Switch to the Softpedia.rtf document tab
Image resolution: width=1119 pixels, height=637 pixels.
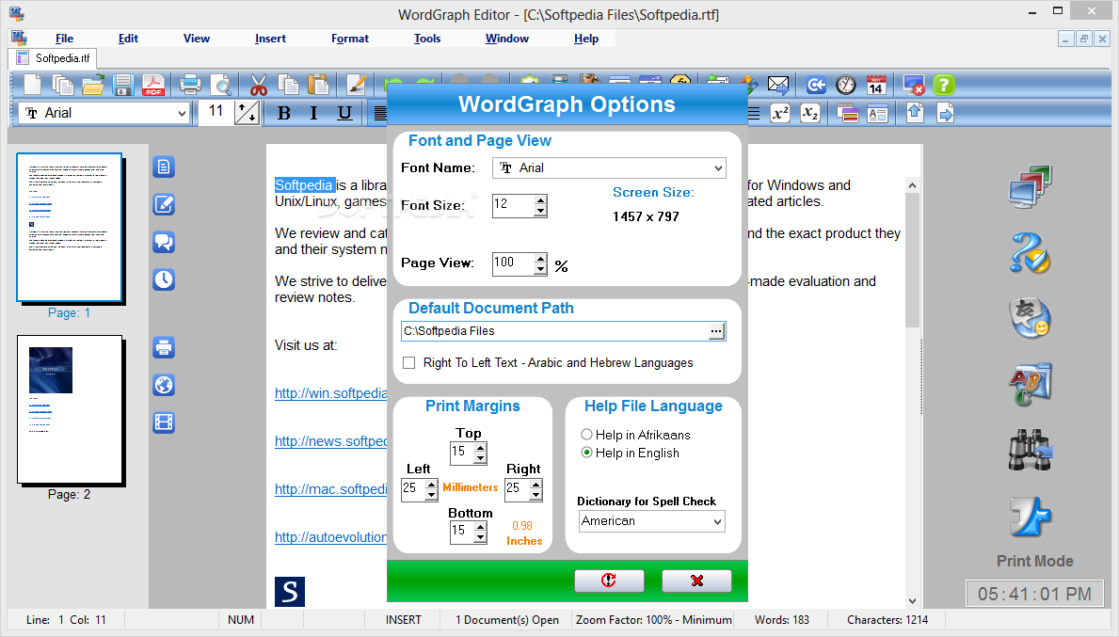[x=54, y=58]
